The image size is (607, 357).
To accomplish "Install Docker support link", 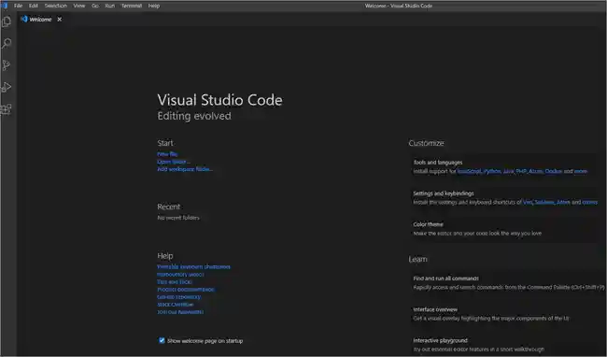I will coord(554,171).
